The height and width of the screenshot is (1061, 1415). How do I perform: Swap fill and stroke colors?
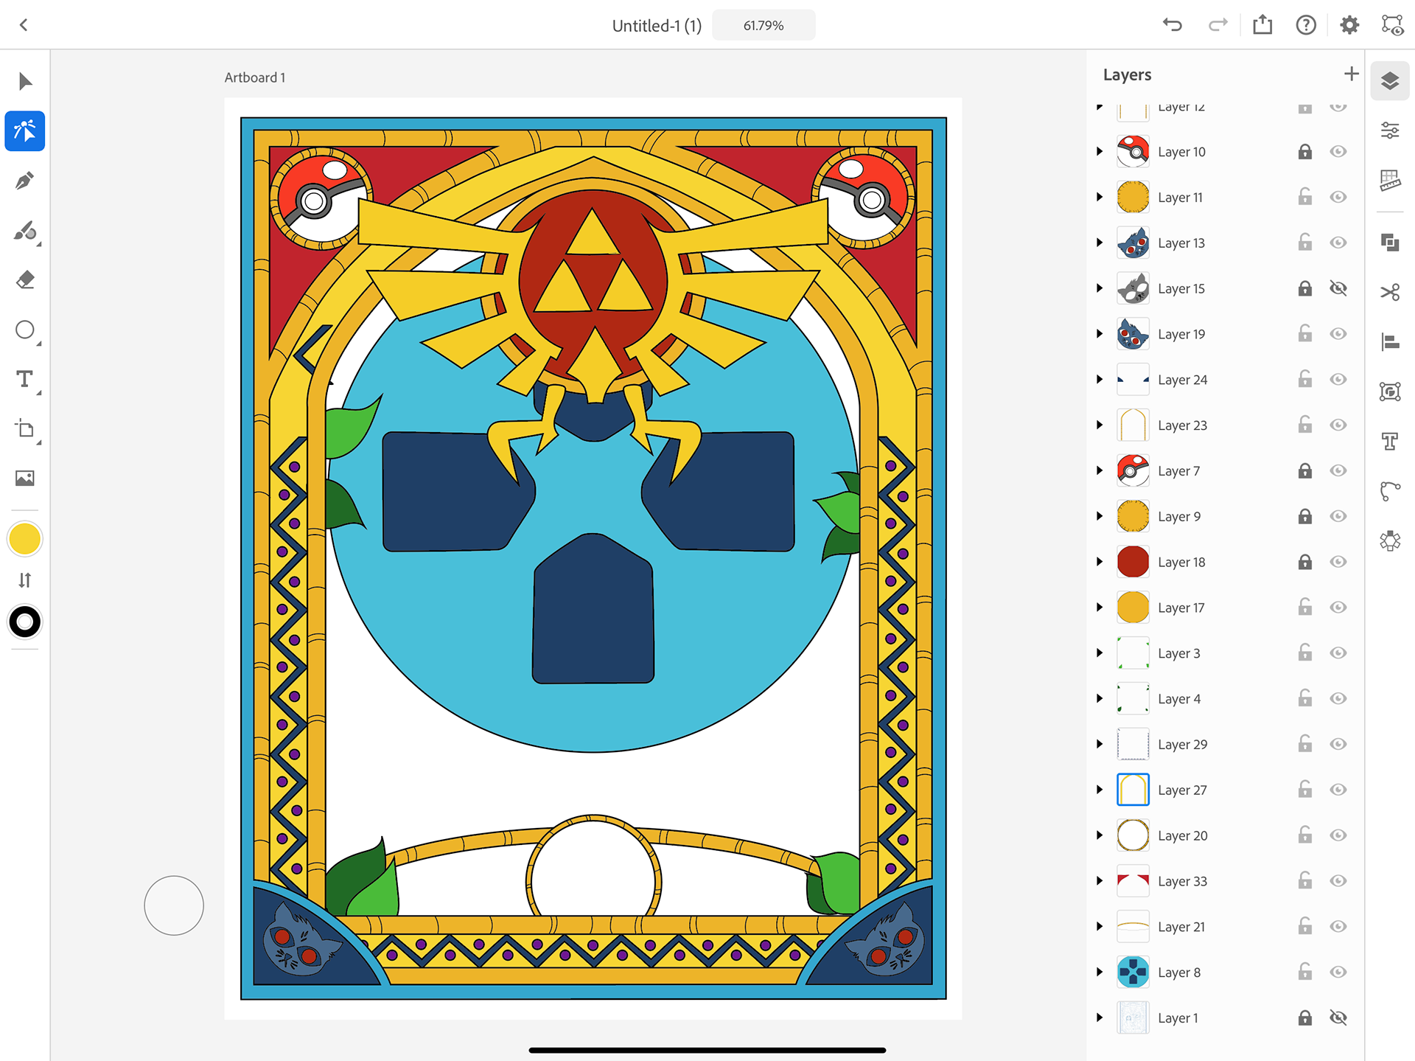coord(25,580)
